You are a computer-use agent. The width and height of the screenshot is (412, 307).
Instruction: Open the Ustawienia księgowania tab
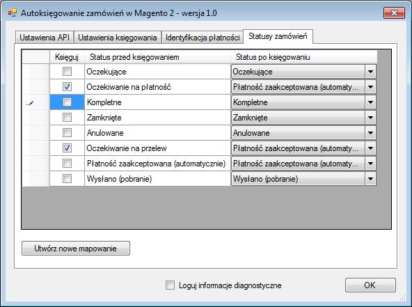coord(118,38)
